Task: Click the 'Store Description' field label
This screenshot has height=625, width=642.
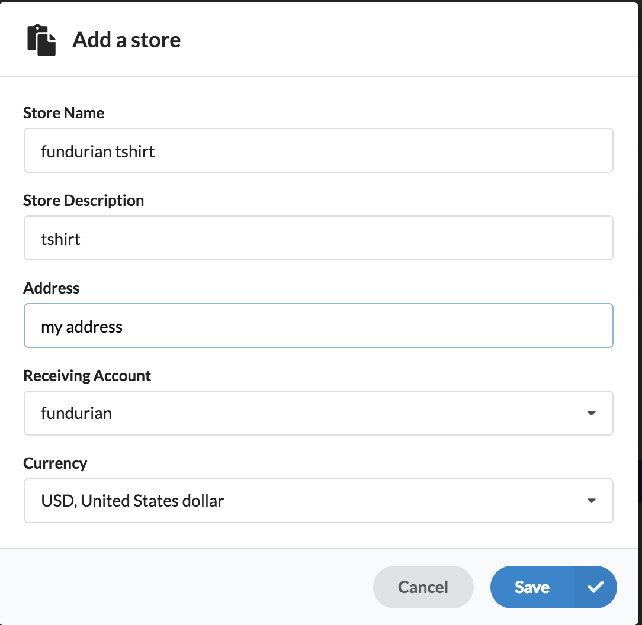Action: [84, 201]
